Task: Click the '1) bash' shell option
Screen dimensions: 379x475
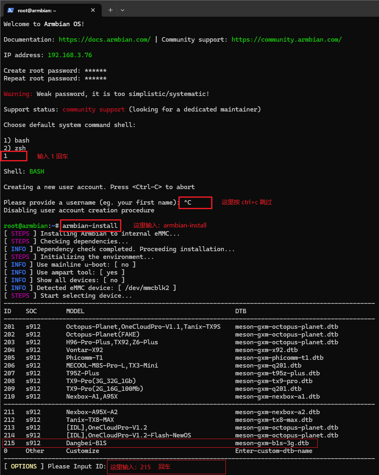Action: coord(16,140)
